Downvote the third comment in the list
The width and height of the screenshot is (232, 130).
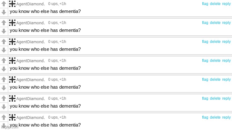(x=4, y=50)
